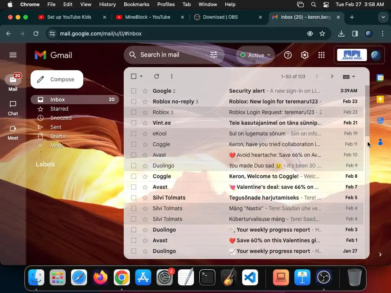The image size is (391, 293).
Task: Expand the More labels list
Action: click(x=57, y=145)
